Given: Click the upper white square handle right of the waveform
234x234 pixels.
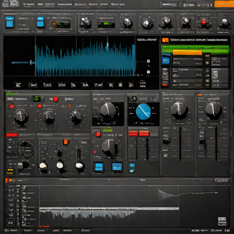Looking at the screenshot, I should pos(149,61).
